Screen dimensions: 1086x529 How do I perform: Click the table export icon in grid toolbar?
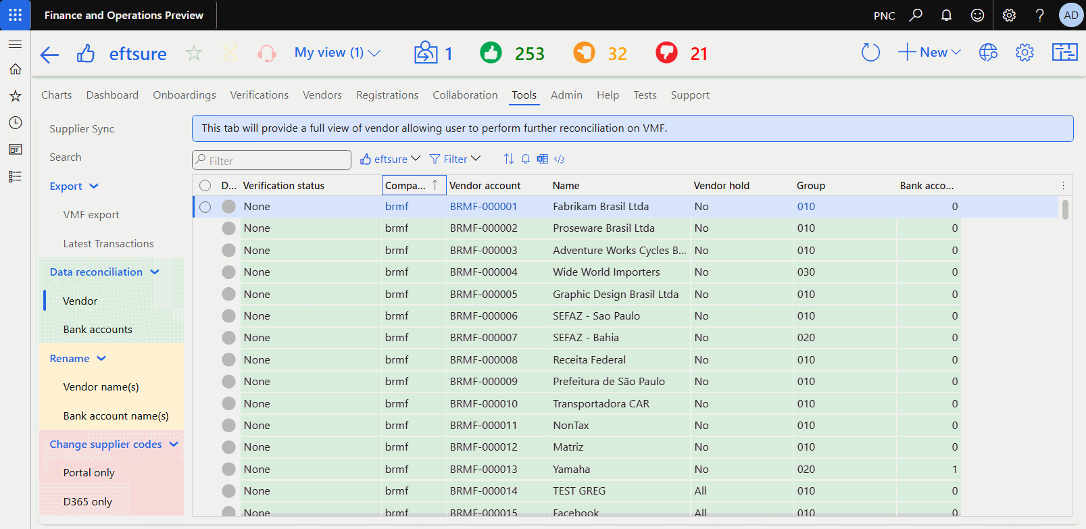point(543,159)
